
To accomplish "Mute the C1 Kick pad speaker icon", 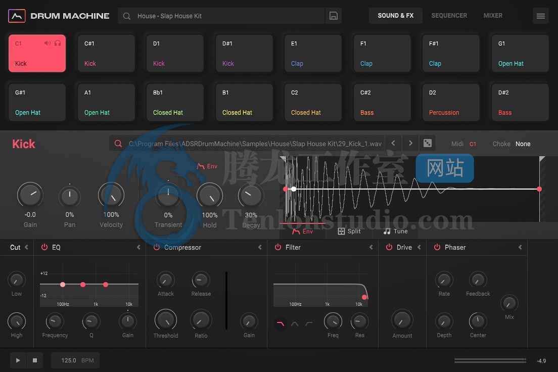I will pyautogui.click(x=48, y=43).
